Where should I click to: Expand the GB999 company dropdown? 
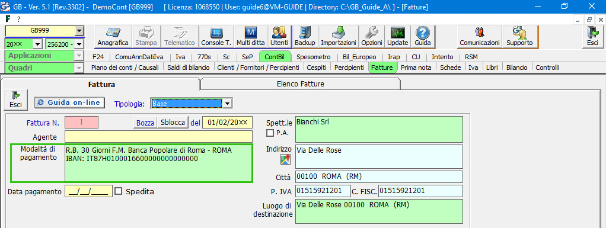pos(79,31)
